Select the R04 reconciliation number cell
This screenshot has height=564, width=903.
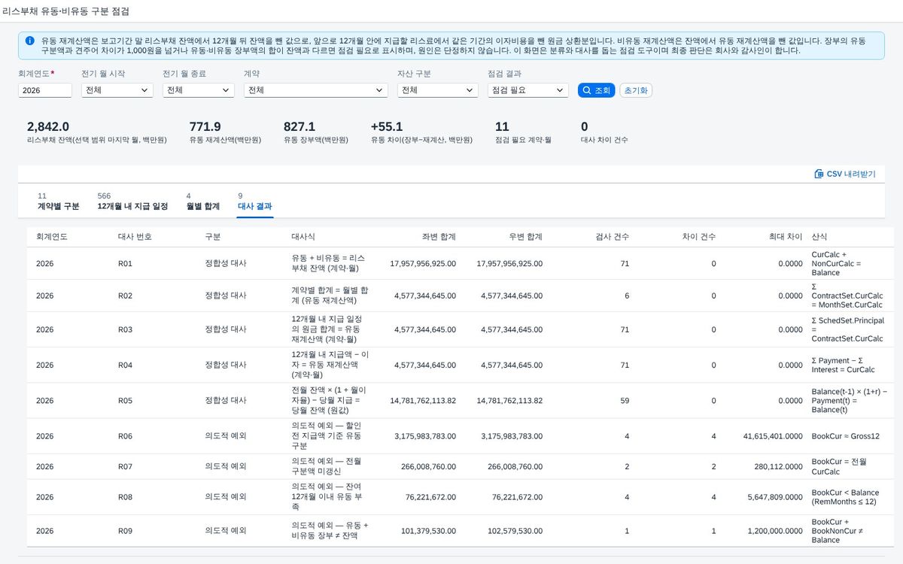pos(125,365)
